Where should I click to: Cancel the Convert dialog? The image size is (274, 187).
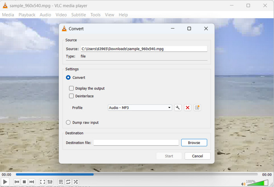click(197, 156)
